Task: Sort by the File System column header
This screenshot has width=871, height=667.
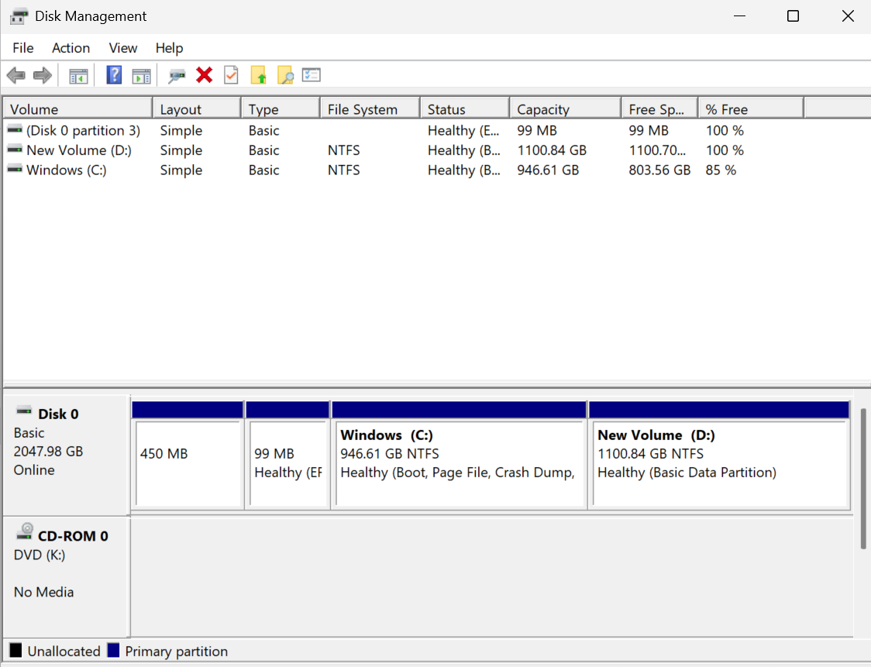Action: pyautogui.click(x=370, y=109)
